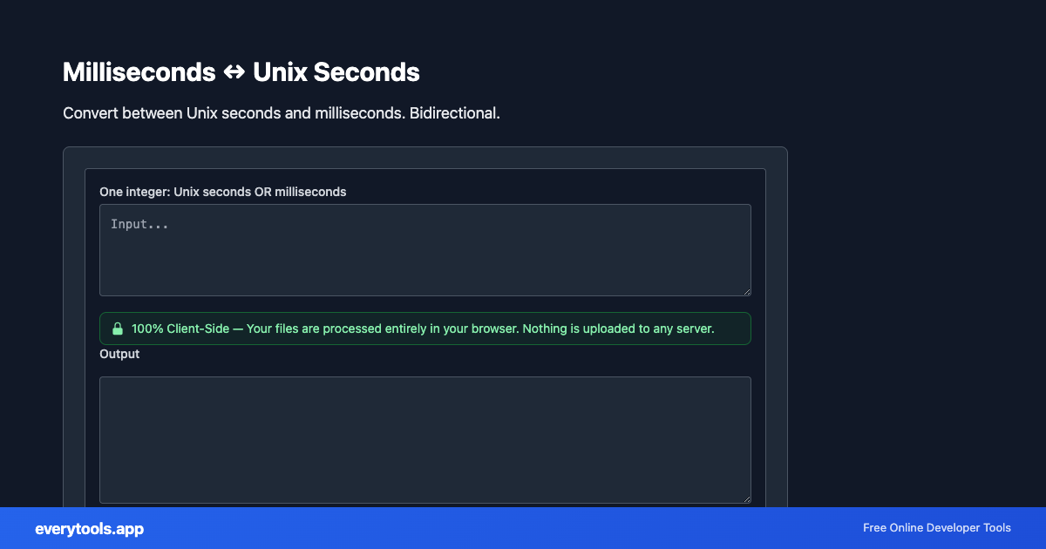Click the blue footer bar

click(523, 528)
